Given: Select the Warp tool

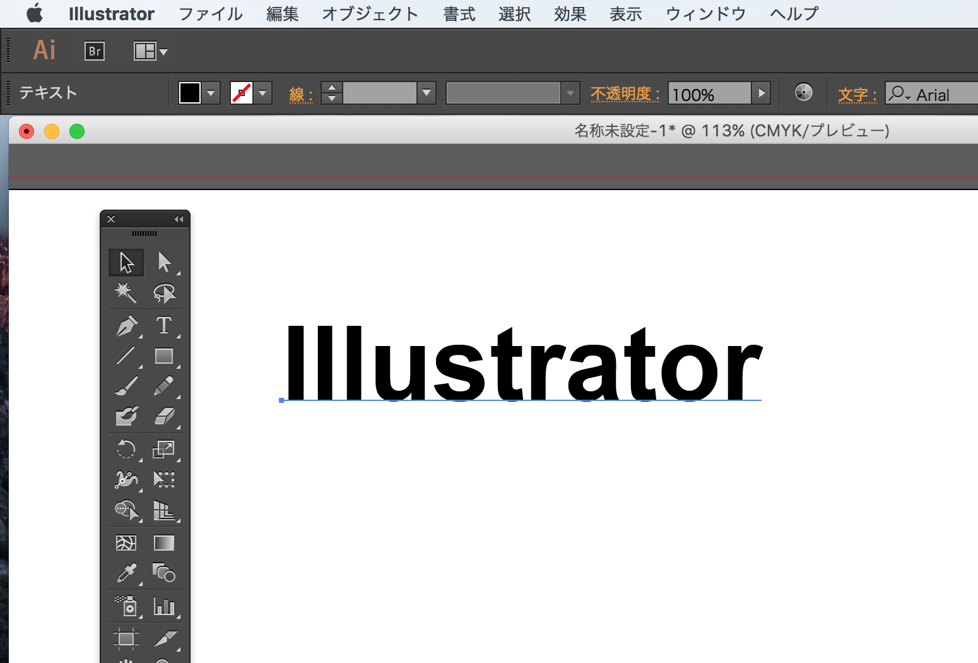Looking at the screenshot, I should [x=126, y=480].
